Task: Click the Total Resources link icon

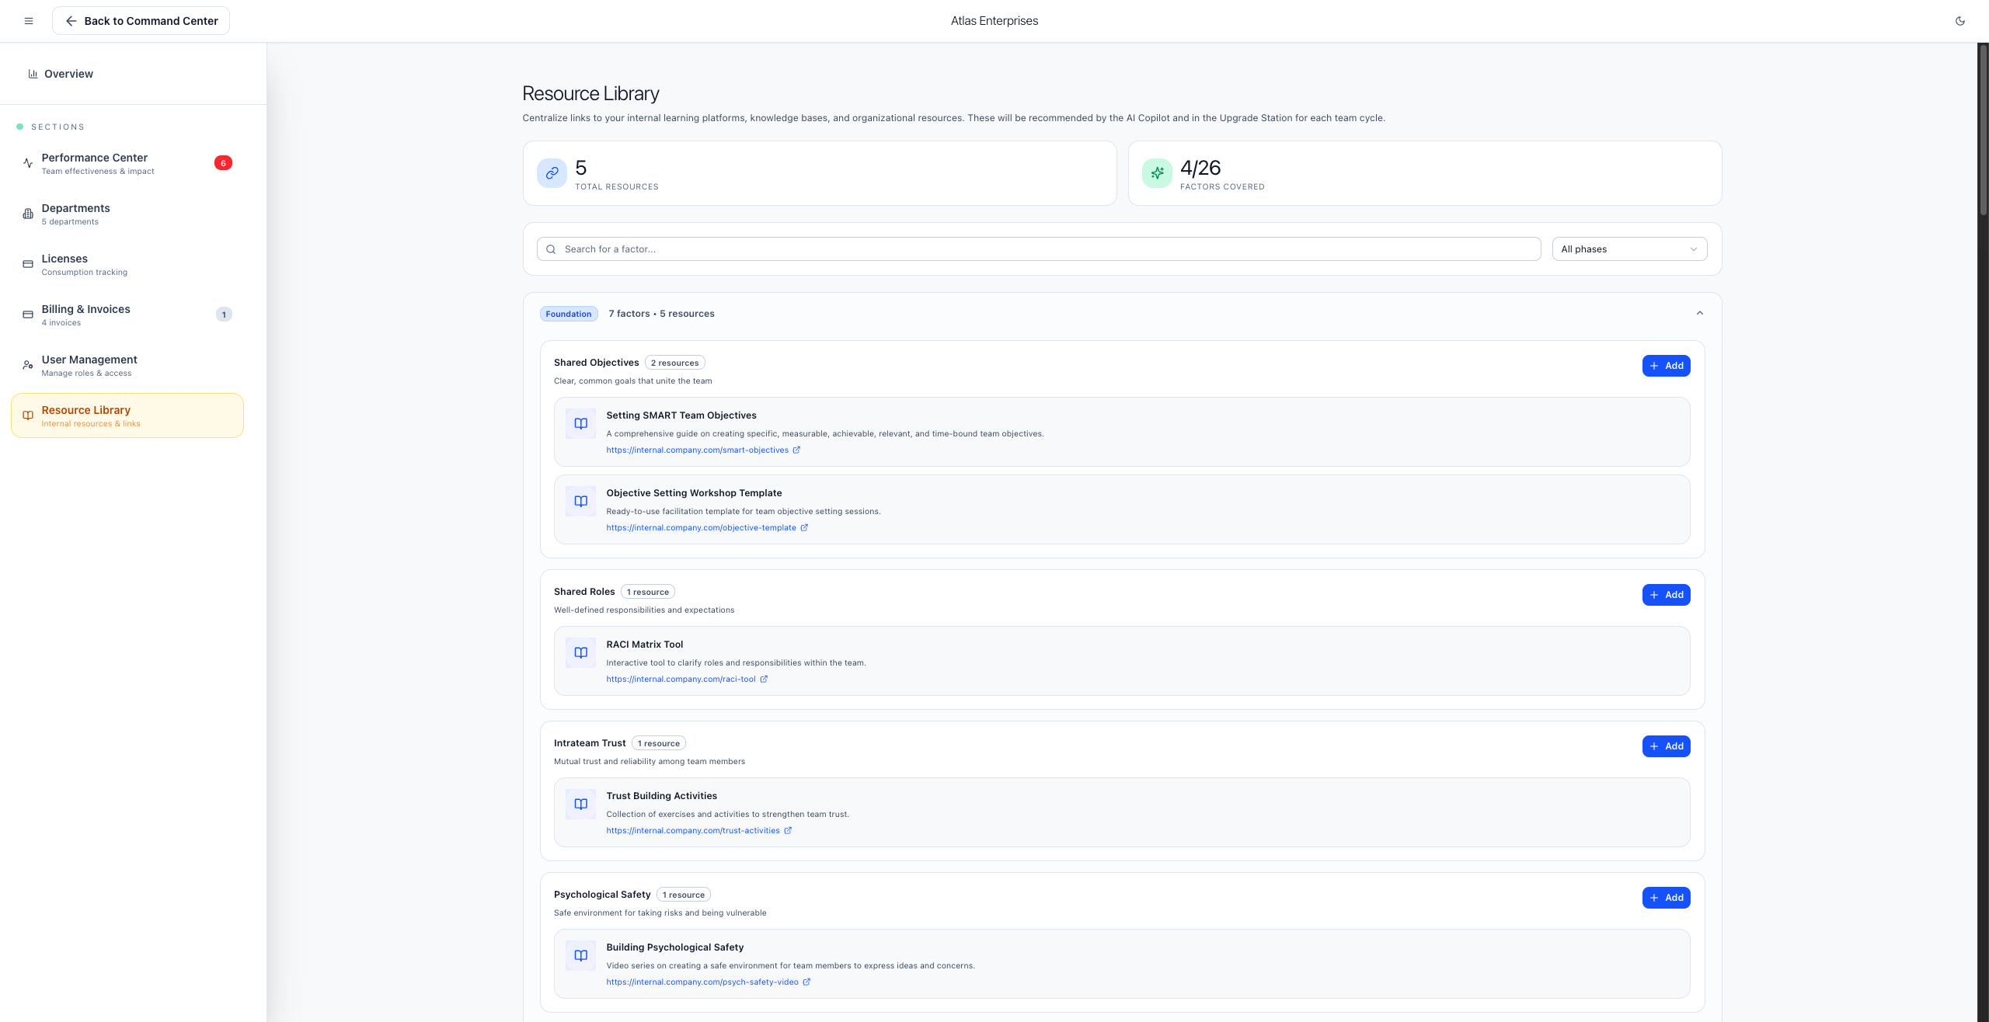Action: coord(552,173)
